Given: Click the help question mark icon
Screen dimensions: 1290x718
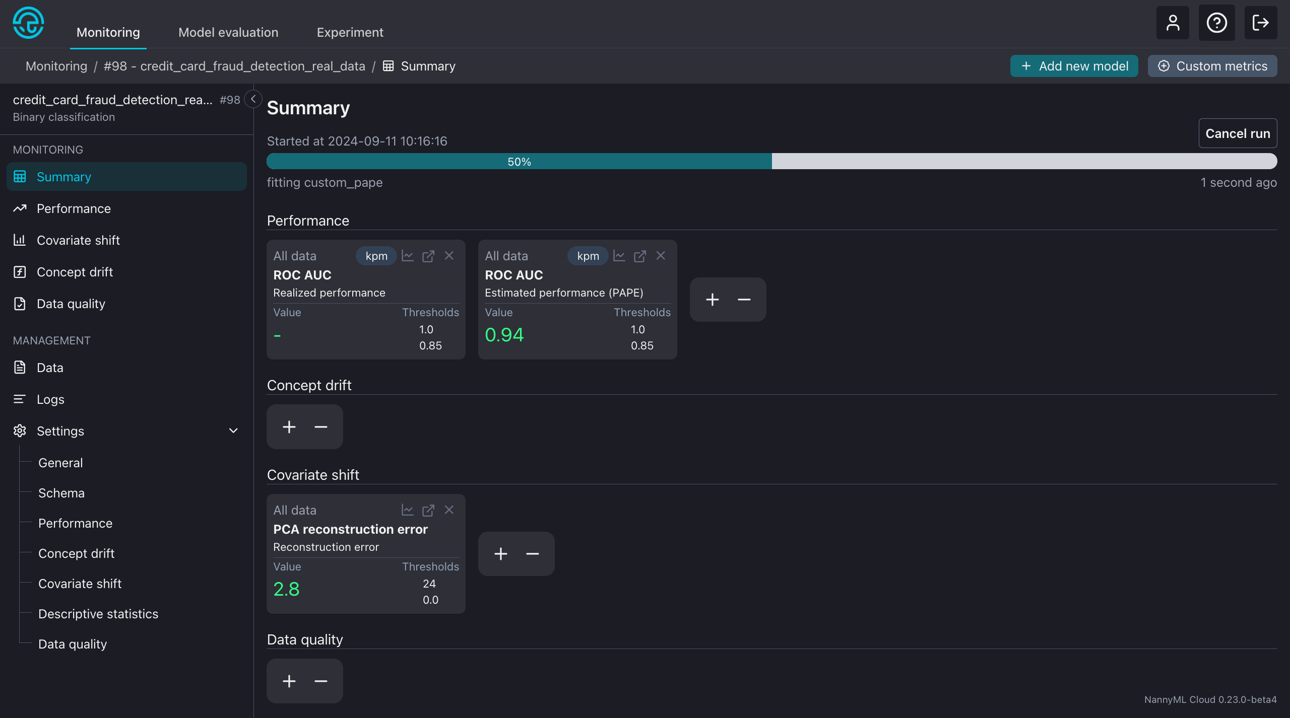Looking at the screenshot, I should [1216, 23].
